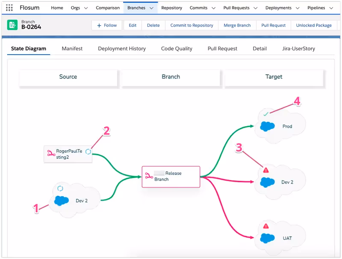Image resolution: width=342 pixels, height=259 pixels.
Task: Switch to the Manifest tab
Action: click(x=72, y=49)
